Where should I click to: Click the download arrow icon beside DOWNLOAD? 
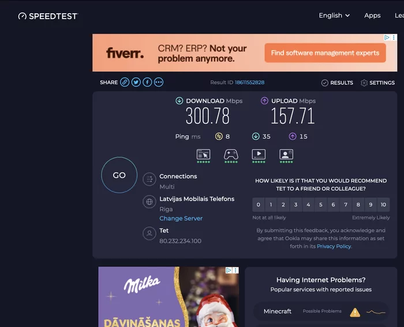click(x=179, y=101)
